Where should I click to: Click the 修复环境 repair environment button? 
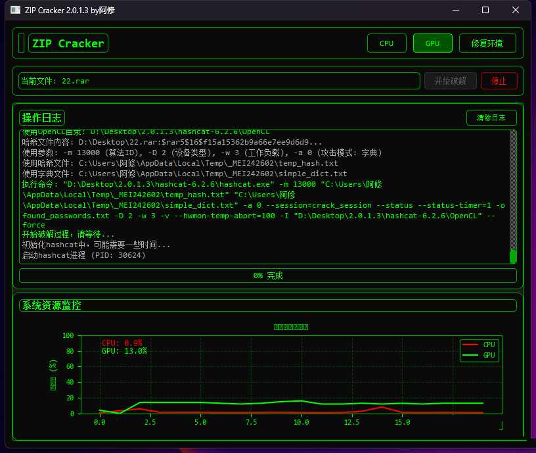487,43
